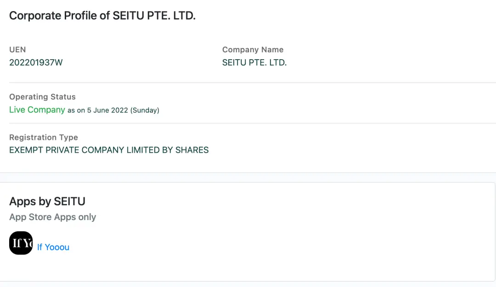Viewport: 496px width, 287px height.
Task: Click the UEN number 202201937W
Action: [x=36, y=63]
